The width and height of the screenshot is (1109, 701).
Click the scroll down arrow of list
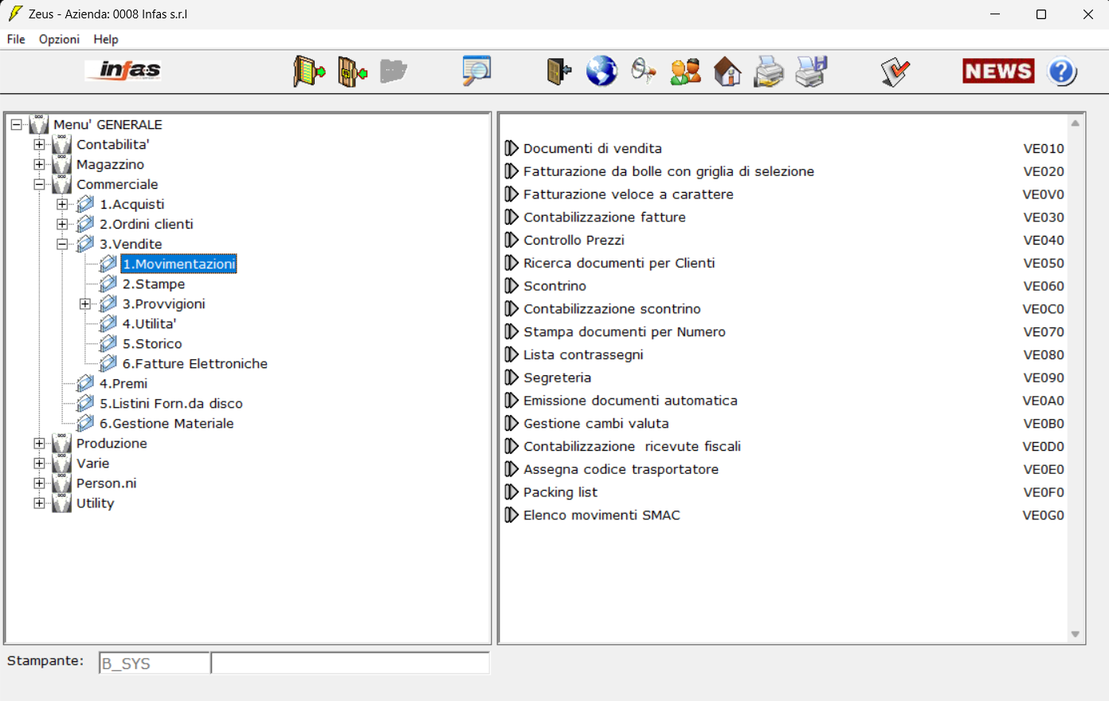(1075, 634)
